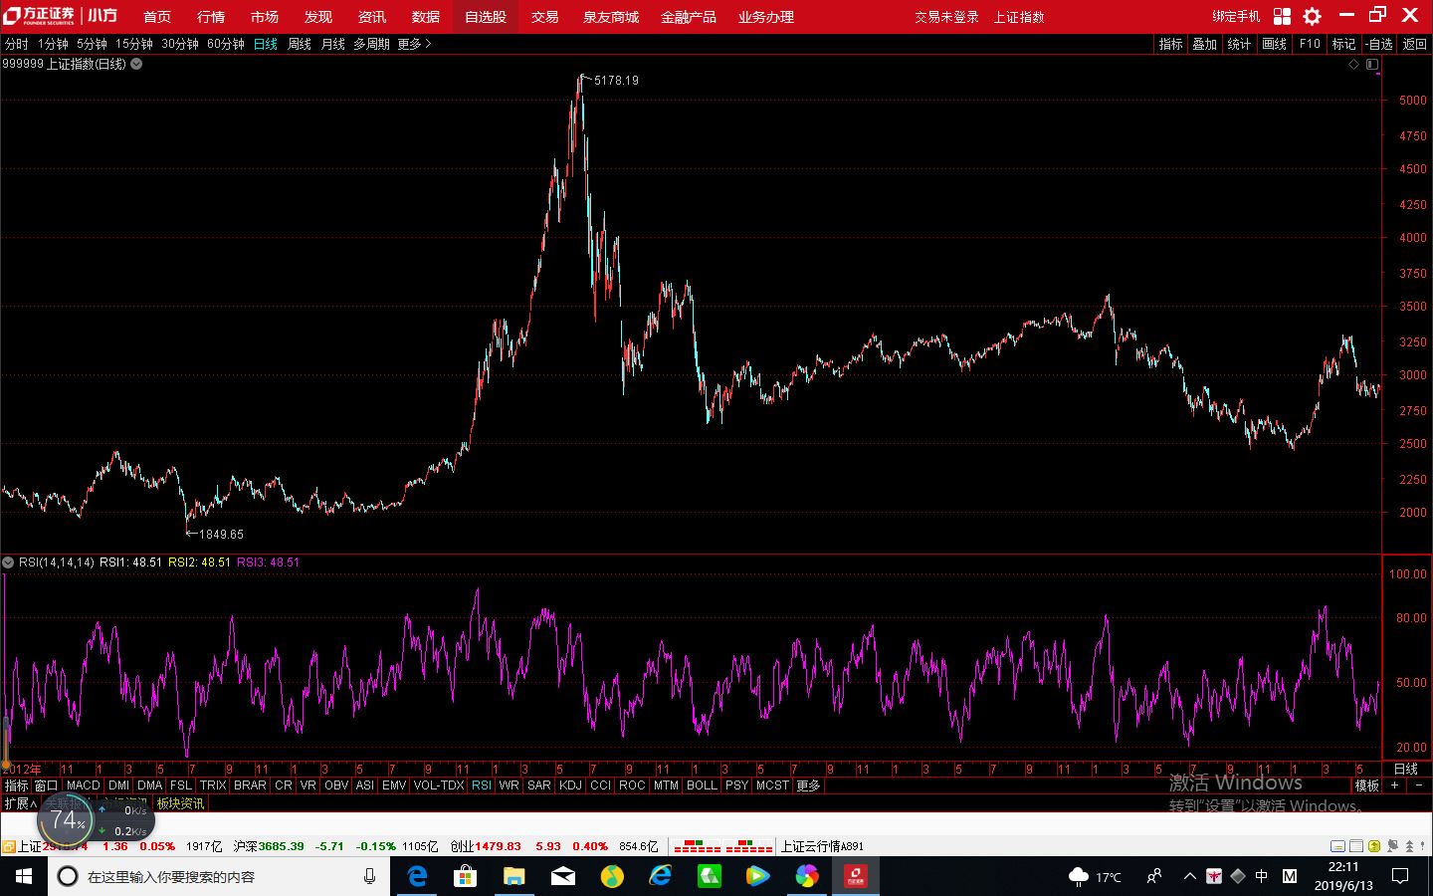Screen dimensions: 1433x896
Task: Select the OBV indicator
Action: click(336, 785)
